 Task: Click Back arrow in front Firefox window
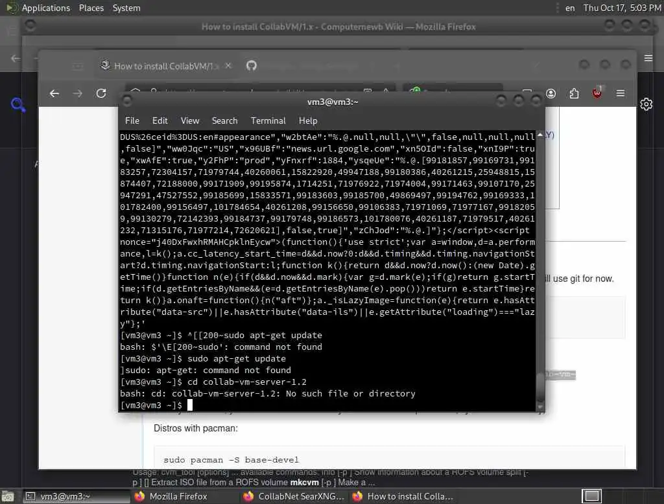point(54,93)
